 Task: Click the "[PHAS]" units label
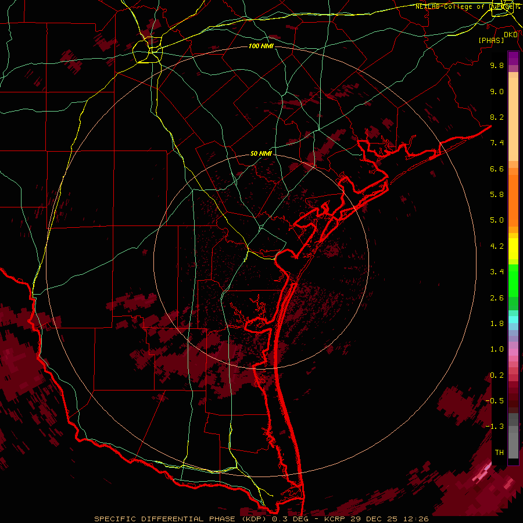click(x=491, y=40)
